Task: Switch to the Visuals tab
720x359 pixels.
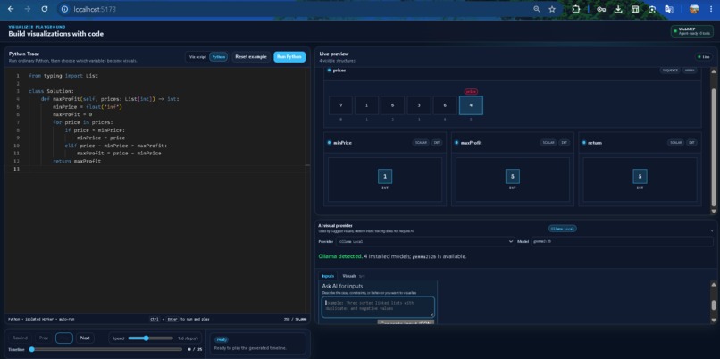Action: tap(353, 276)
